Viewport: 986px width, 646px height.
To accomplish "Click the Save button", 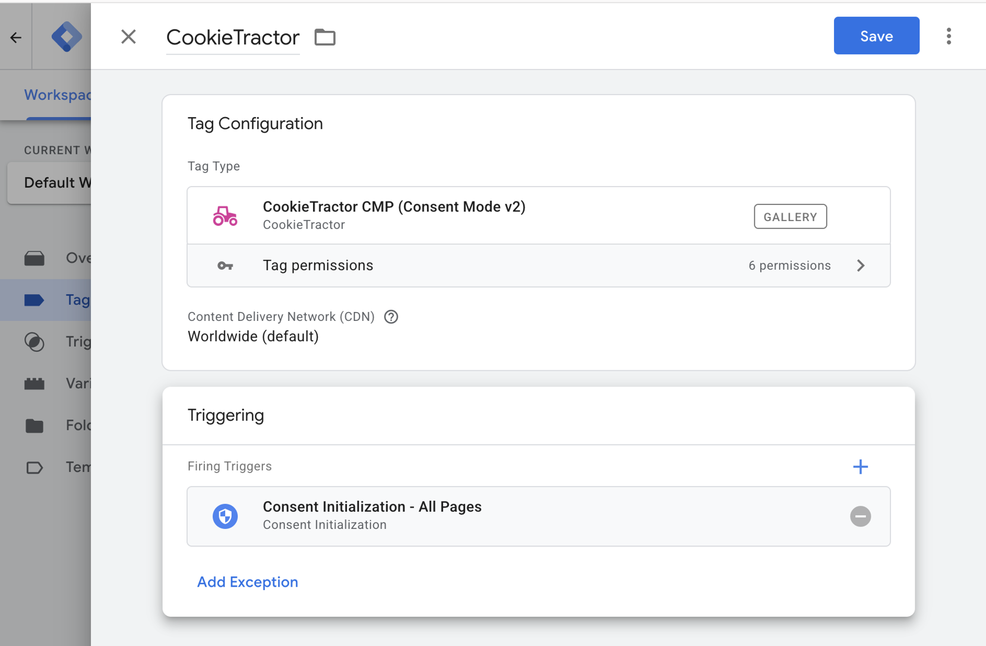I will click(x=876, y=36).
